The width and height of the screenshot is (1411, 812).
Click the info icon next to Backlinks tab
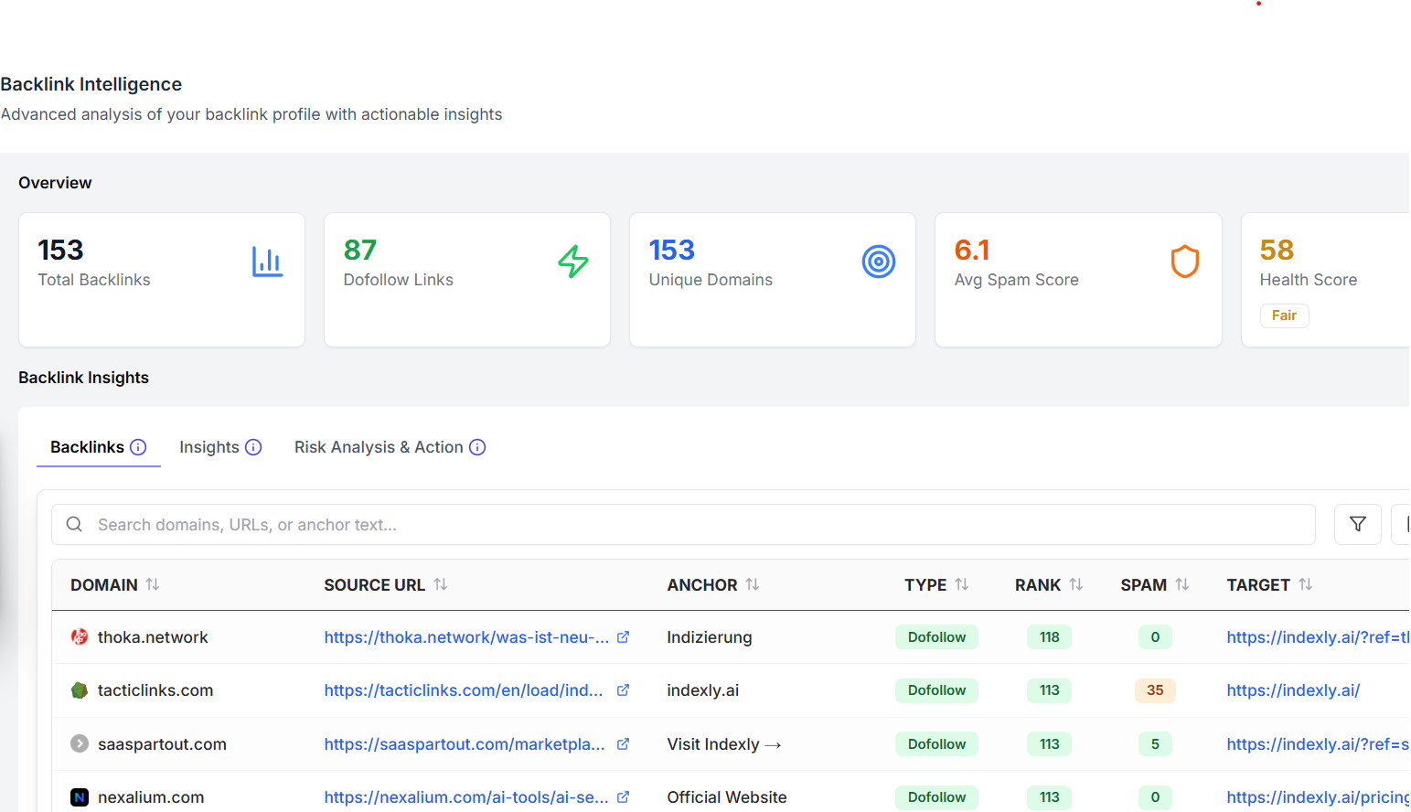point(138,447)
